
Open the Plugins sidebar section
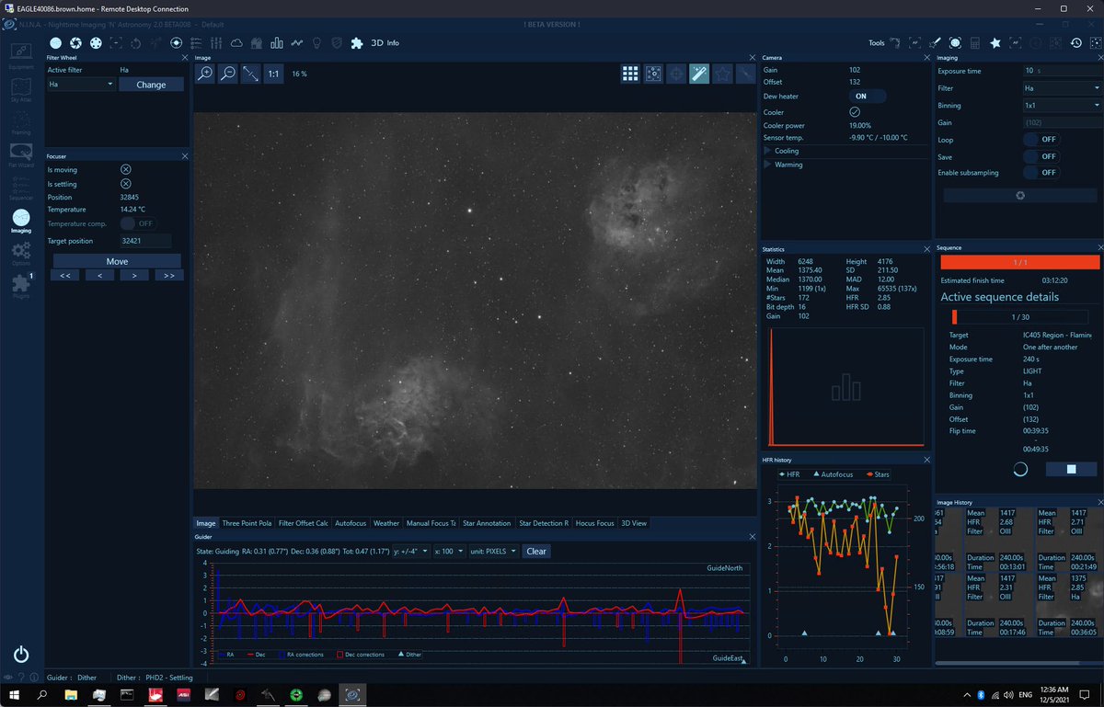point(21,288)
